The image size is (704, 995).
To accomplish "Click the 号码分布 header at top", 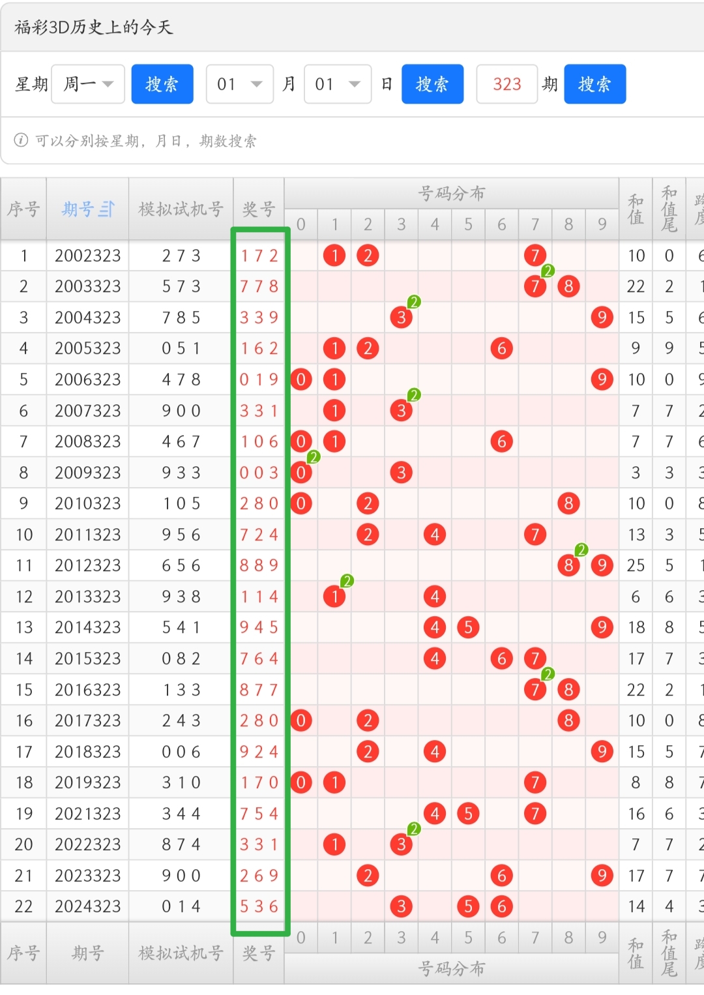I will (452, 193).
